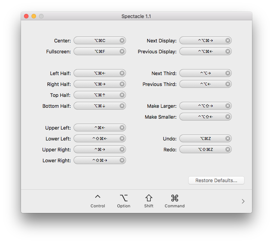Click the Command key symbol in legend
The height and width of the screenshot is (243, 273).
[175, 198]
